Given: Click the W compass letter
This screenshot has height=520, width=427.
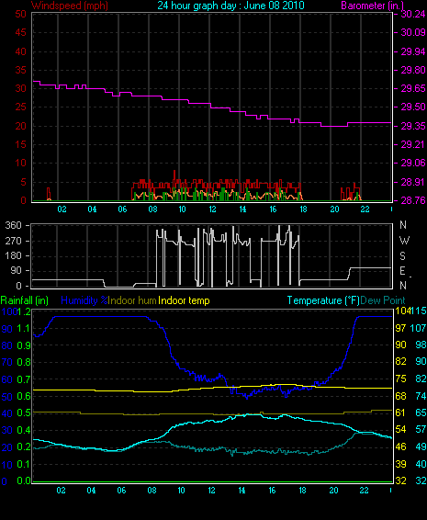Looking at the screenshot, I should tap(404, 240).
